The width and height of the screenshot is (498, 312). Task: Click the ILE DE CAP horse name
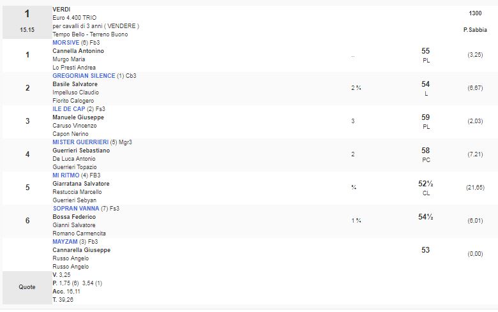click(x=68, y=108)
